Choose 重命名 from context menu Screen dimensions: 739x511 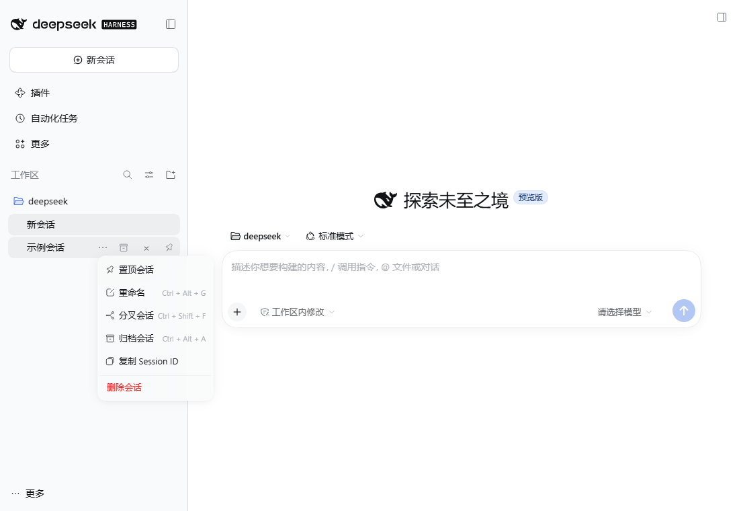click(155, 293)
